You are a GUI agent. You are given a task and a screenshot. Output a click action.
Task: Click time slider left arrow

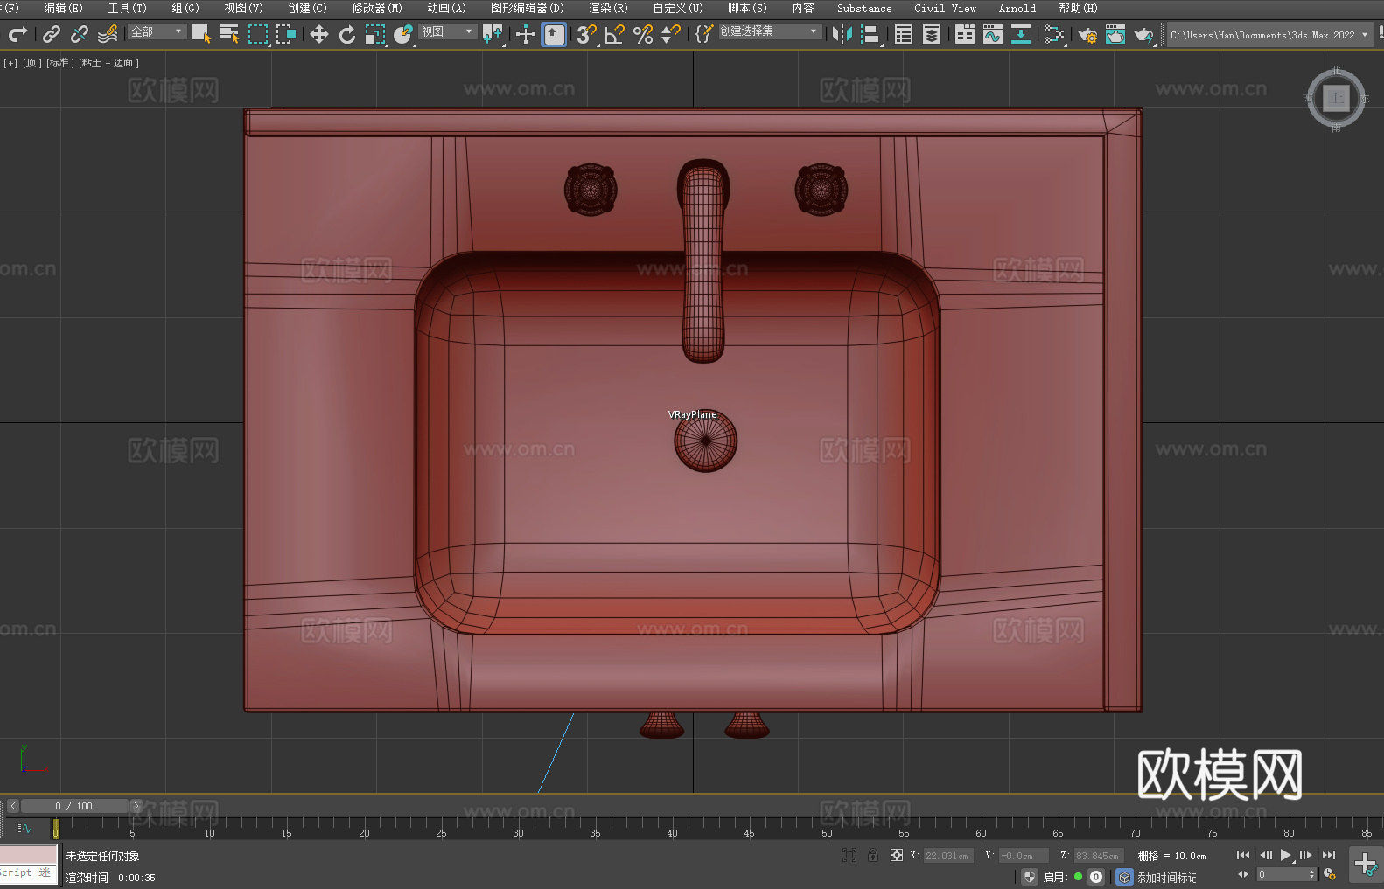12,806
